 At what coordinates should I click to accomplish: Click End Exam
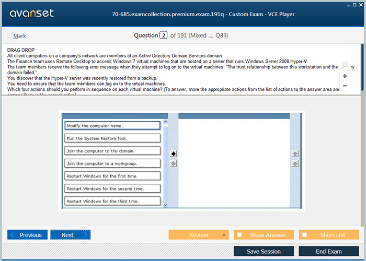tap(329, 252)
